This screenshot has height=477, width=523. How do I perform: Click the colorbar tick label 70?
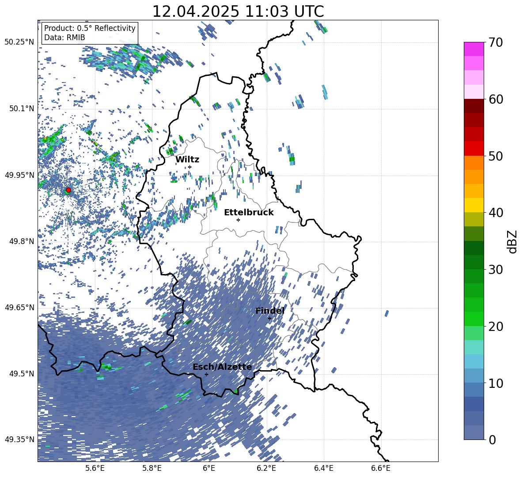pyautogui.click(x=496, y=43)
